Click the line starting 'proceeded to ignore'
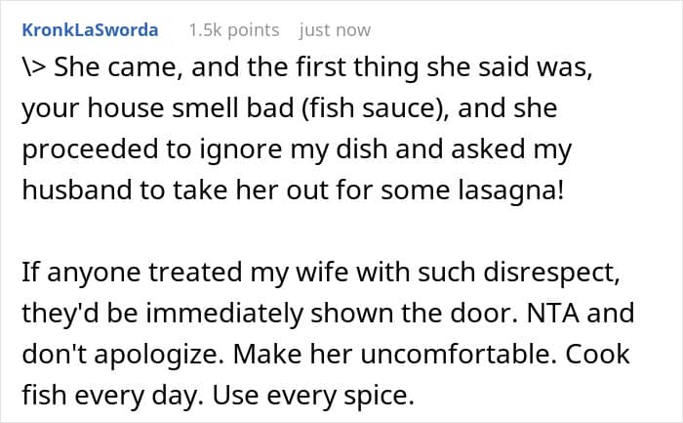The width and height of the screenshot is (683, 423). coord(297,149)
